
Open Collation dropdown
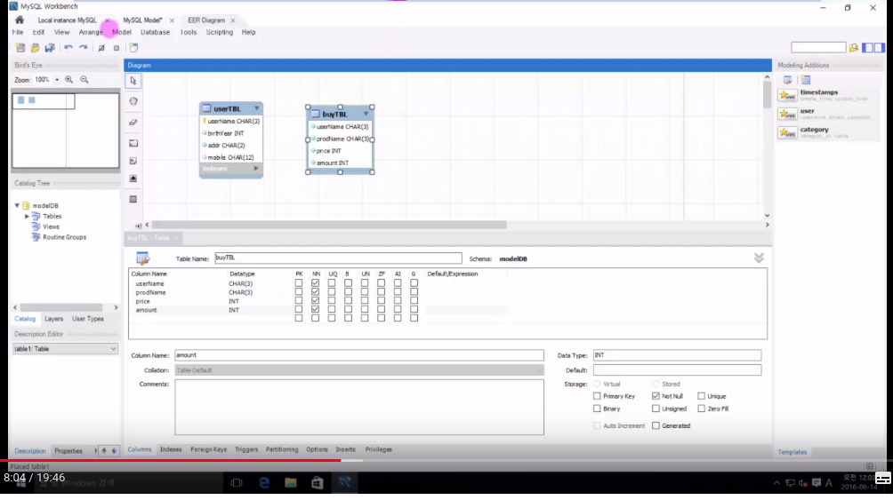[359, 370]
